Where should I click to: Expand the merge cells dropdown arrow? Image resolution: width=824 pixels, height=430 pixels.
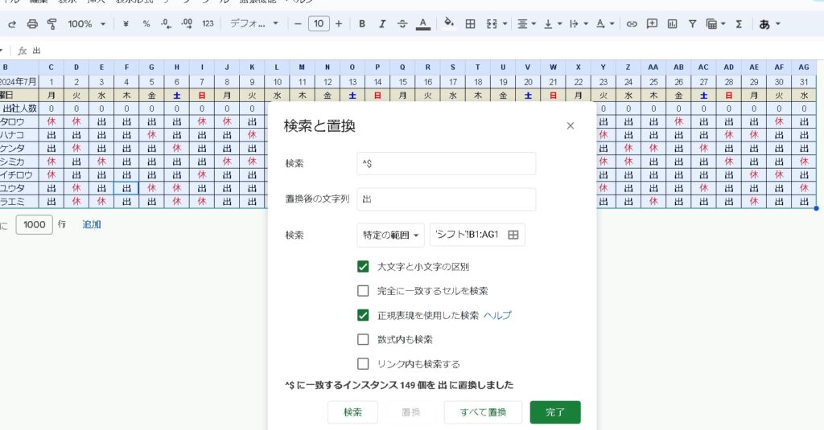tap(505, 23)
